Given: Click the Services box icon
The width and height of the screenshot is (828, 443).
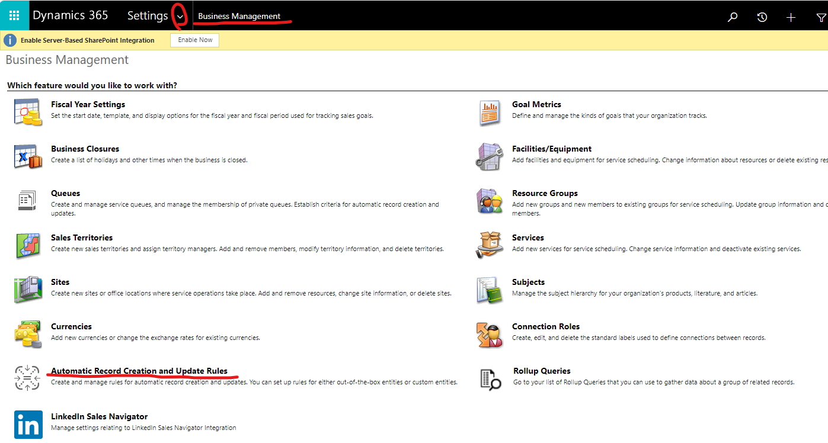Looking at the screenshot, I should tap(490, 245).
